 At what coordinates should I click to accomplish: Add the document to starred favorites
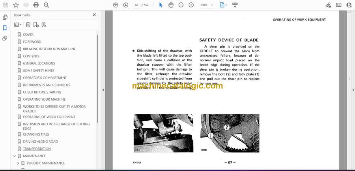tap(16, 5)
